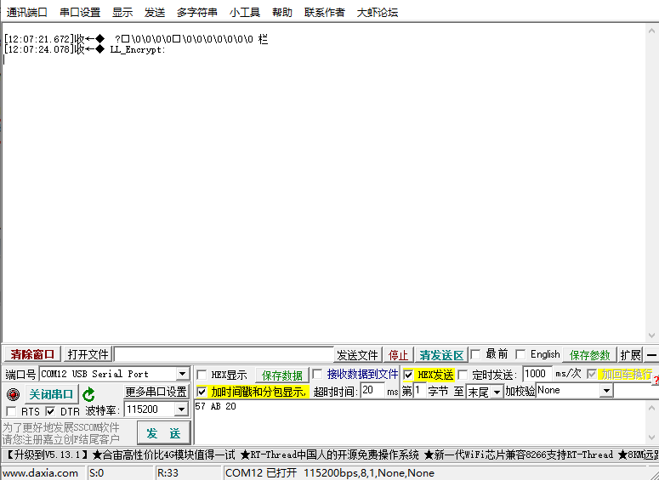Click the minus collapse button beside 扩展
Screen dimensions: 659x480
(x=651, y=355)
